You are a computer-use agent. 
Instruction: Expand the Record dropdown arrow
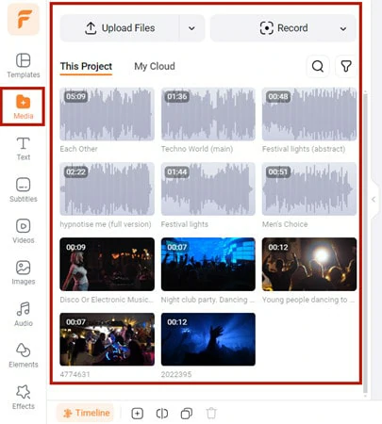343,29
